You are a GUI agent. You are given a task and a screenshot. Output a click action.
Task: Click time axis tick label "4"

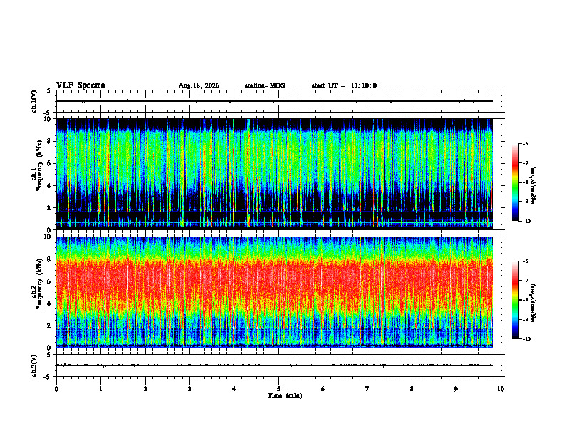click(x=234, y=389)
